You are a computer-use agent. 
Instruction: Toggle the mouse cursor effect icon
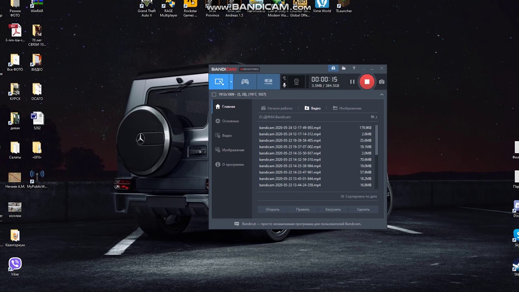[x=285, y=78]
